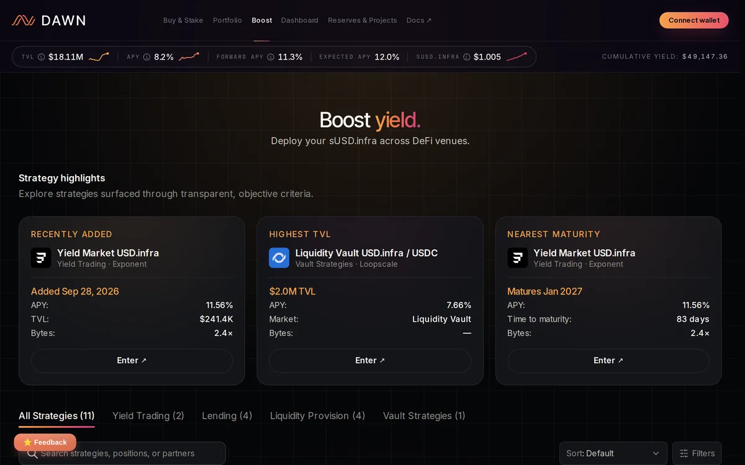Click Enter on Highest TVL card
This screenshot has width=745, height=465.
click(x=370, y=361)
